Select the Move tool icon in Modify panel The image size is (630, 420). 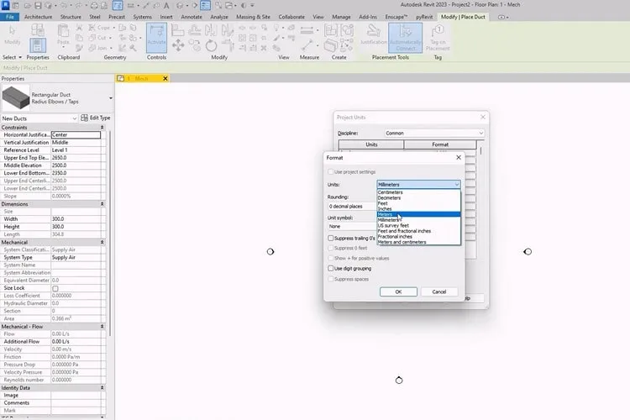178,45
